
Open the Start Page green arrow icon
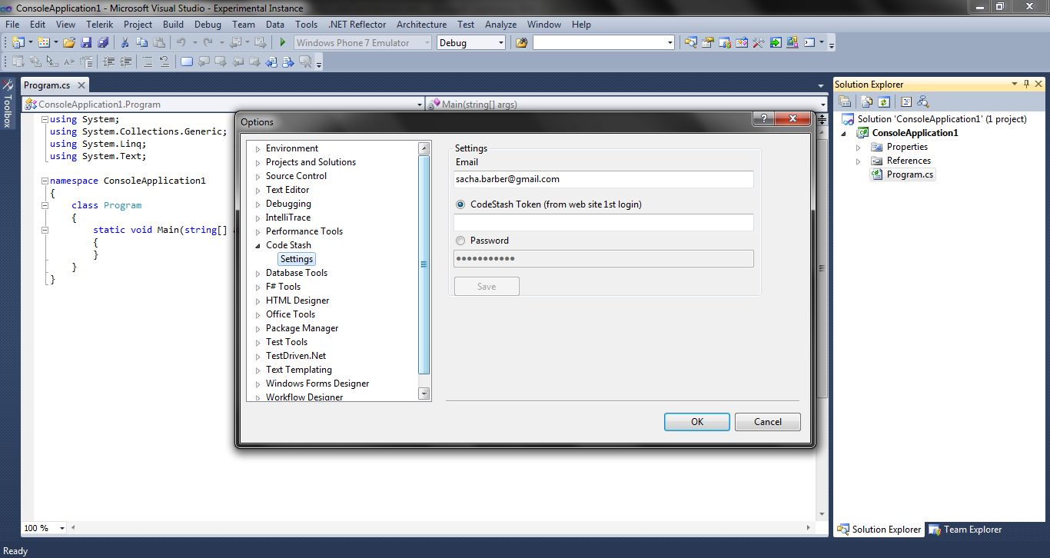coord(776,42)
